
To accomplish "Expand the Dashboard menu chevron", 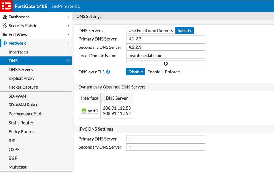I will [68, 17].
